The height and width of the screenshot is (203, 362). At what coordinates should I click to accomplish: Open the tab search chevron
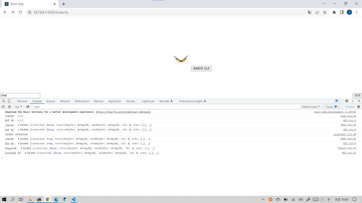click(324, 4)
